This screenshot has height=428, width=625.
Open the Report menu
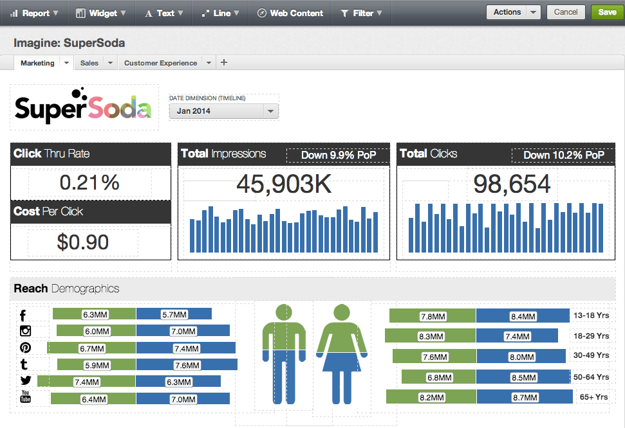tap(34, 13)
